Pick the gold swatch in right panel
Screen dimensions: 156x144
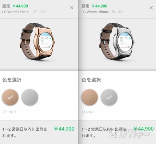90,97
